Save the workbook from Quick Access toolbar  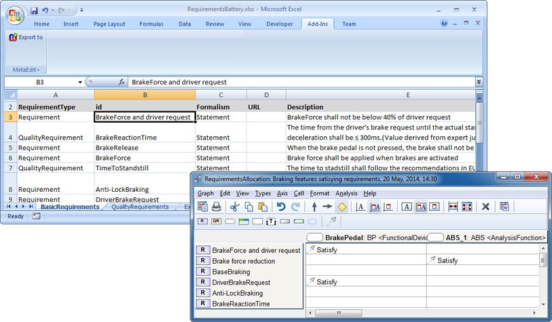pos(34,11)
